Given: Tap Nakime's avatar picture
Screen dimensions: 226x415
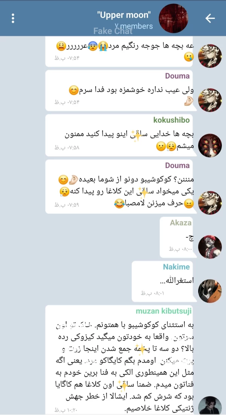Looking at the screenshot, I should coord(210,291).
